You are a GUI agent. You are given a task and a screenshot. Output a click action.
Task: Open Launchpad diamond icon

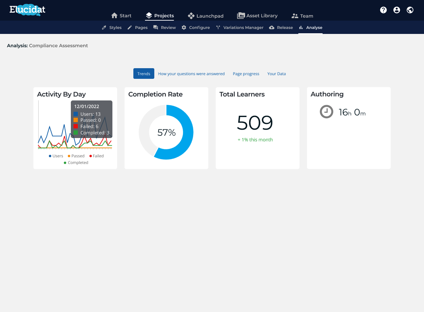pyautogui.click(x=191, y=16)
